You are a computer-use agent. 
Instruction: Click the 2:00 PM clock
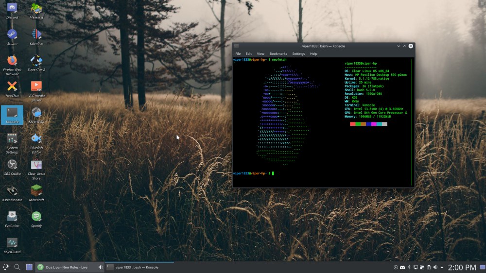click(462, 268)
